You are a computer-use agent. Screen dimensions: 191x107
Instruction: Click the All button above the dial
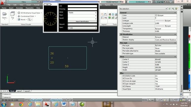pos(47,4)
